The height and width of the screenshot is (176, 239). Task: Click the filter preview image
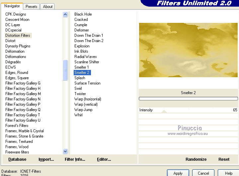tap(188, 50)
